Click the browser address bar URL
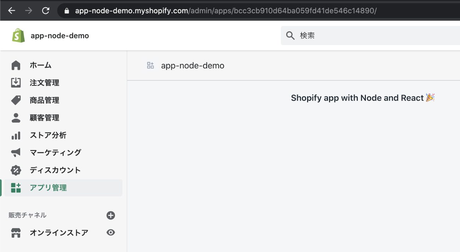This screenshot has height=252, width=460. tap(225, 11)
